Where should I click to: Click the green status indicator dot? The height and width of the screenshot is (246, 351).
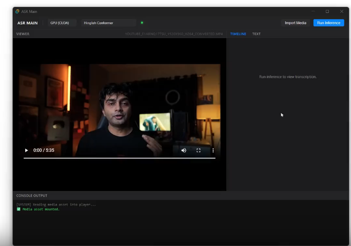pos(142,23)
